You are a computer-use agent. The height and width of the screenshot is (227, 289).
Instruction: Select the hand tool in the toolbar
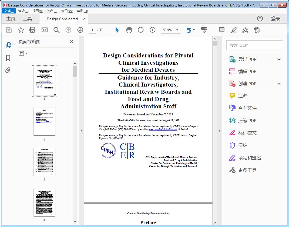129,30
